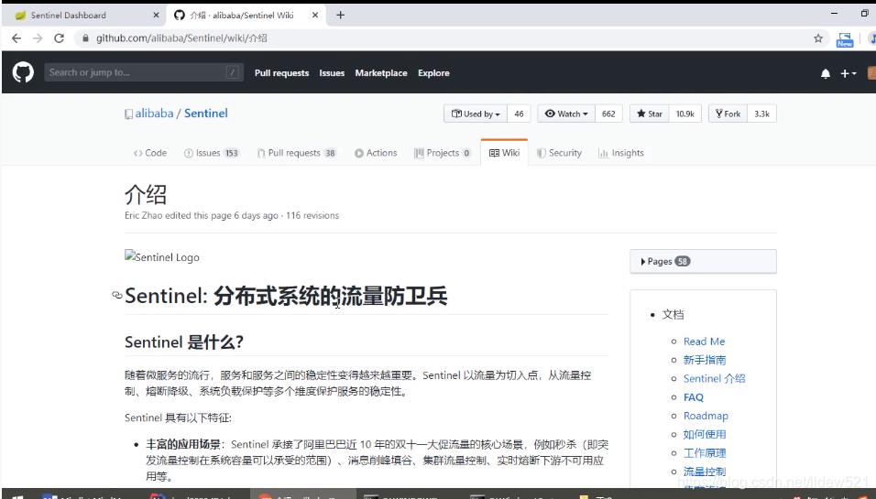The image size is (876, 499).
Task: Open the 工作原理 sidebar link
Action: [705, 453]
